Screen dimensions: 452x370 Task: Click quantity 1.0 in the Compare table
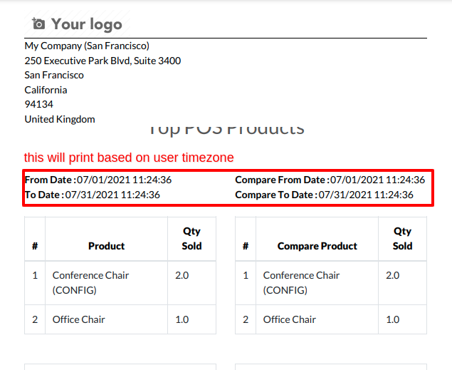[393, 319]
